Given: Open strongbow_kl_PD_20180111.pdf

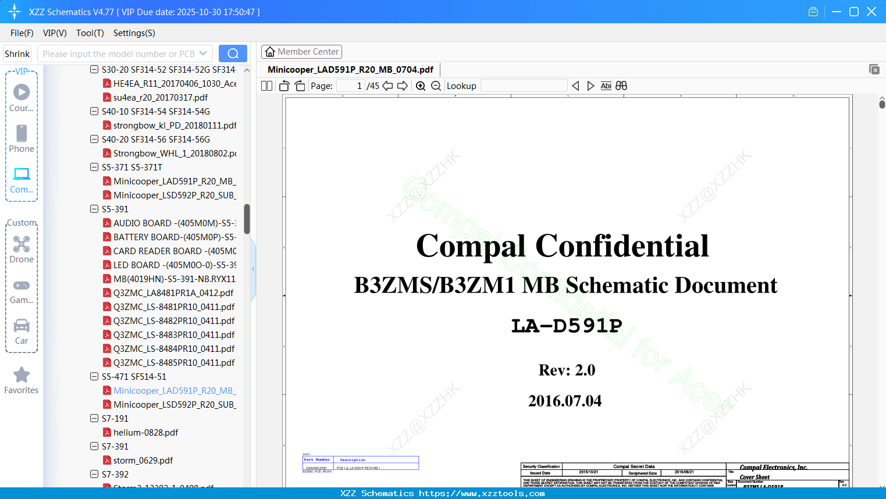Looking at the screenshot, I should click(x=170, y=126).
